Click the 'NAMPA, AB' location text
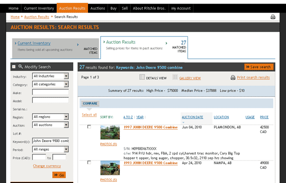 pyautogui.click(x=222, y=163)
